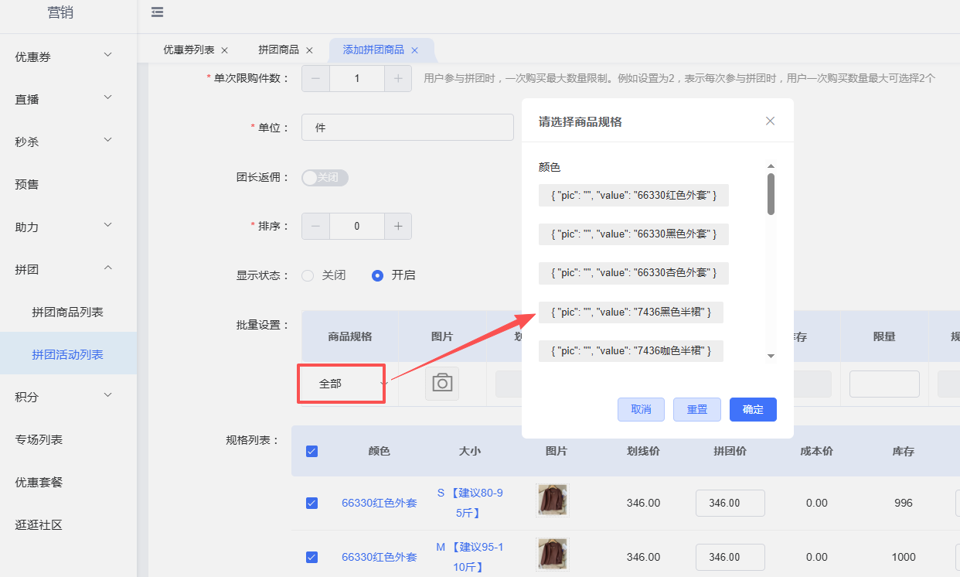
Task: Click the first red jacket thumbnail image
Action: 552,500
